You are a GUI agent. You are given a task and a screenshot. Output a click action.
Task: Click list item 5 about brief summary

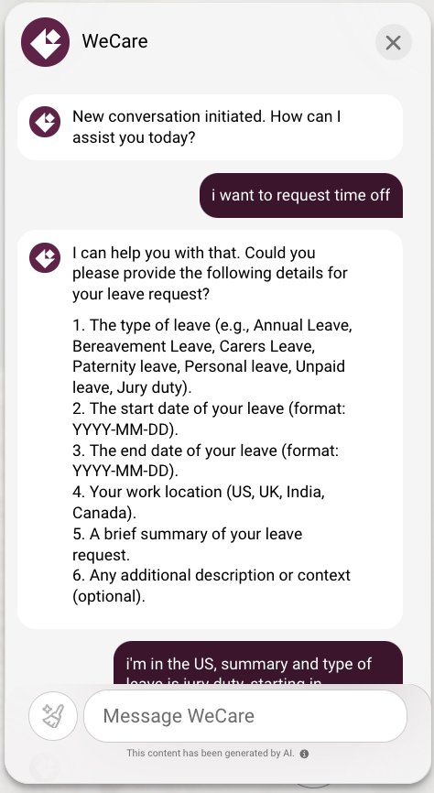pos(188,544)
